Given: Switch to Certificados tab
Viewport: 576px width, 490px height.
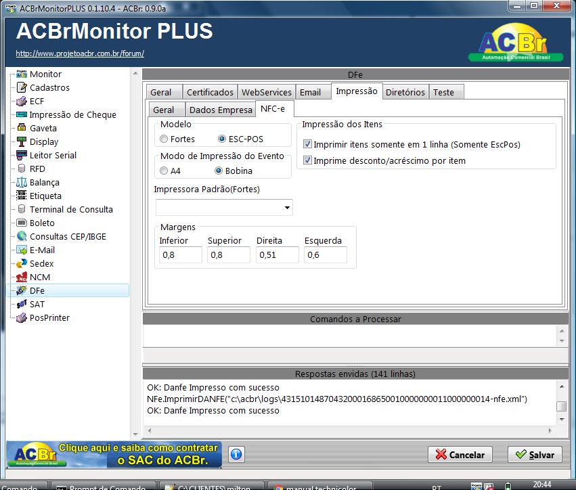Looking at the screenshot, I should pos(210,92).
